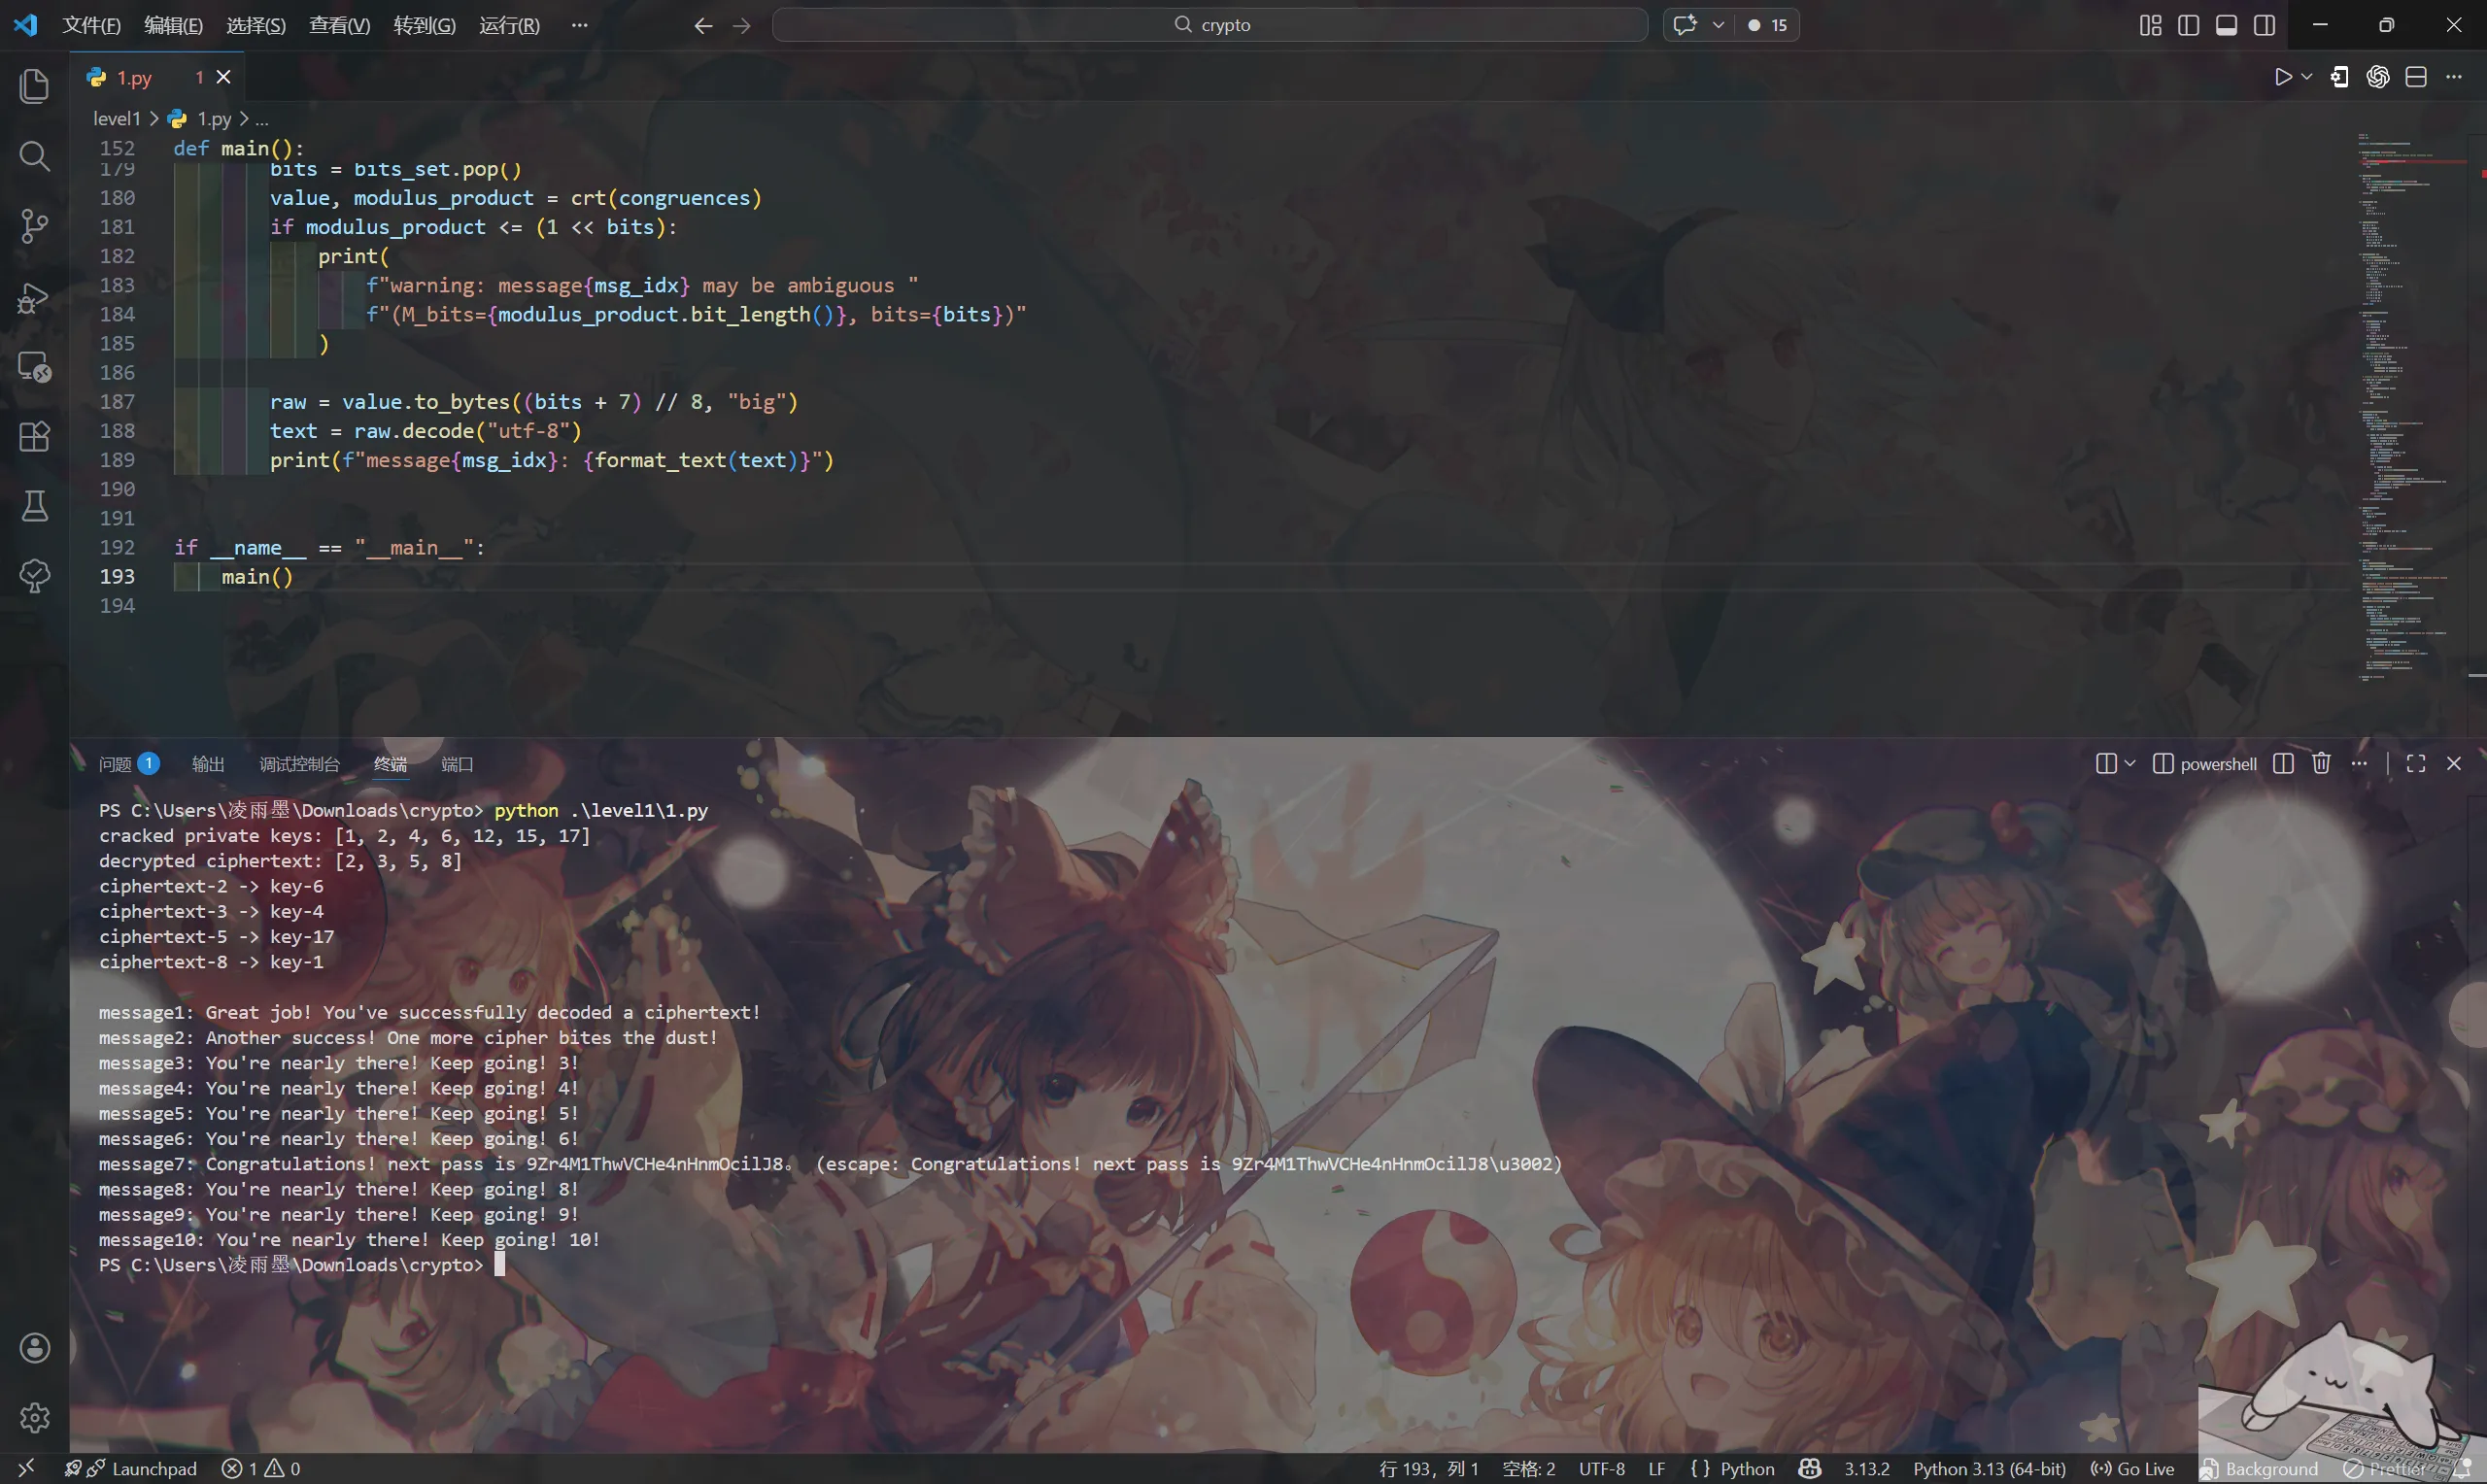
Task: Click the ChatGPT icon in editor toolbar
Action: tap(2378, 77)
